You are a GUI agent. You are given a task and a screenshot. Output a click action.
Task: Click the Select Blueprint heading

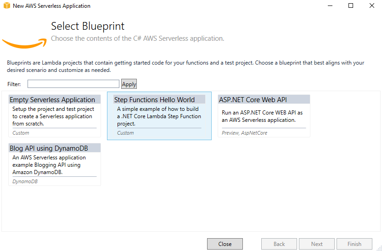pyautogui.click(x=88, y=26)
